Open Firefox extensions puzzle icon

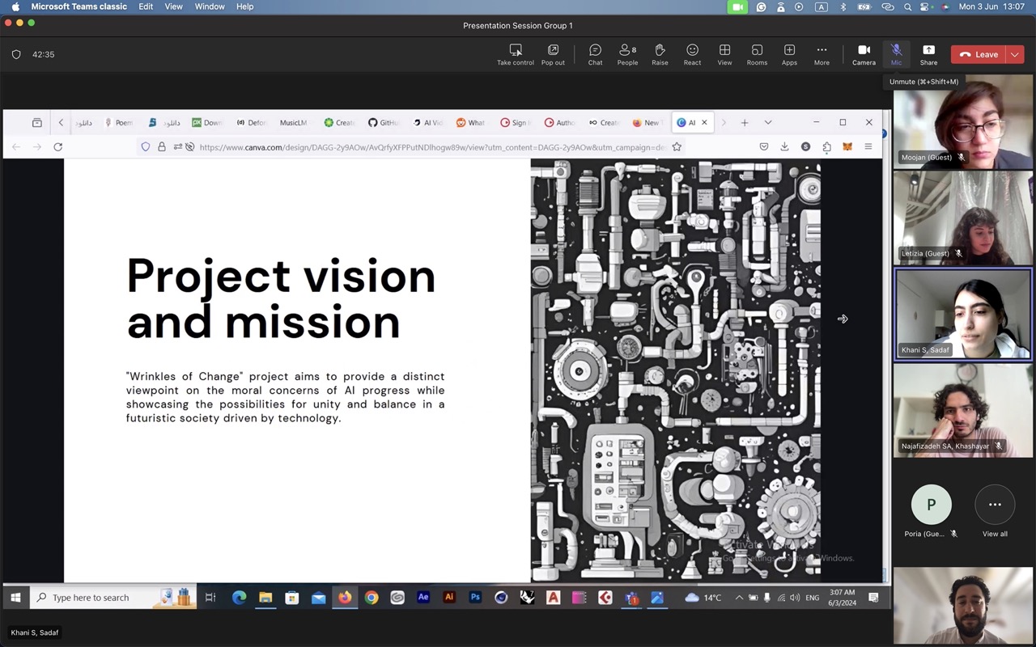coord(826,146)
